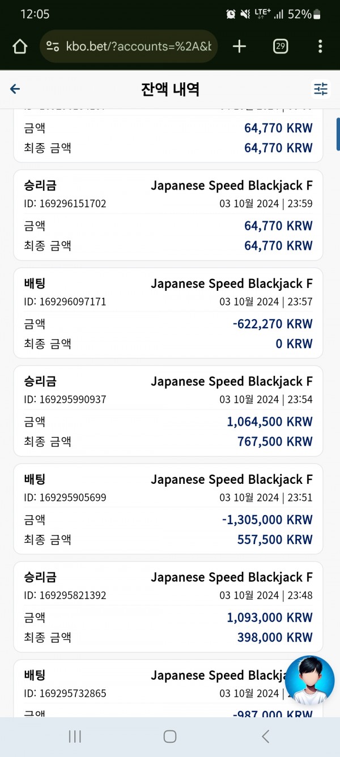Open the filter settings sliders icon
The image size is (340, 757).
tap(321, 89)
